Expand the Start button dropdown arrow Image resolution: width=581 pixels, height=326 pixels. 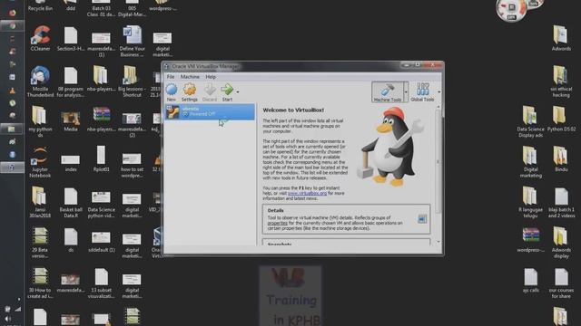pyautogui.click(x=238, y=92)
